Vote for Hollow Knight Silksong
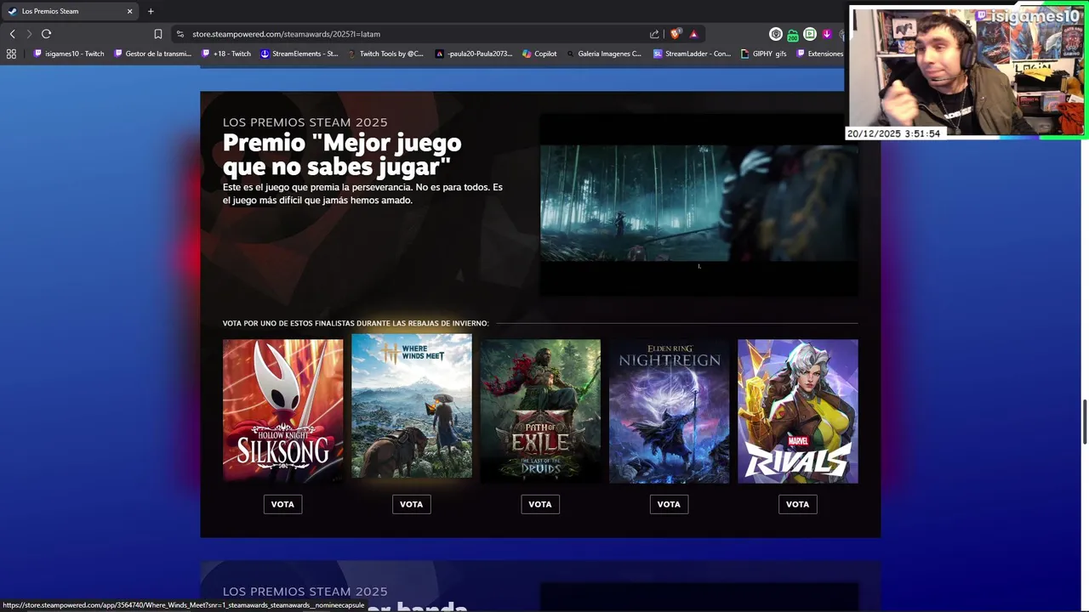The width and height of the screenshot is (1089, 612). (x=282, y=504)
